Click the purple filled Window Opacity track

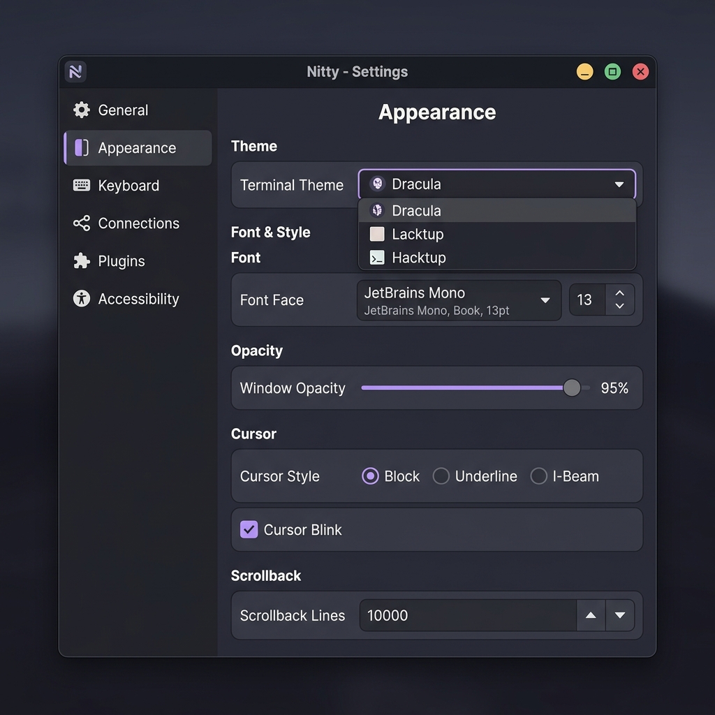click(462, 388)
